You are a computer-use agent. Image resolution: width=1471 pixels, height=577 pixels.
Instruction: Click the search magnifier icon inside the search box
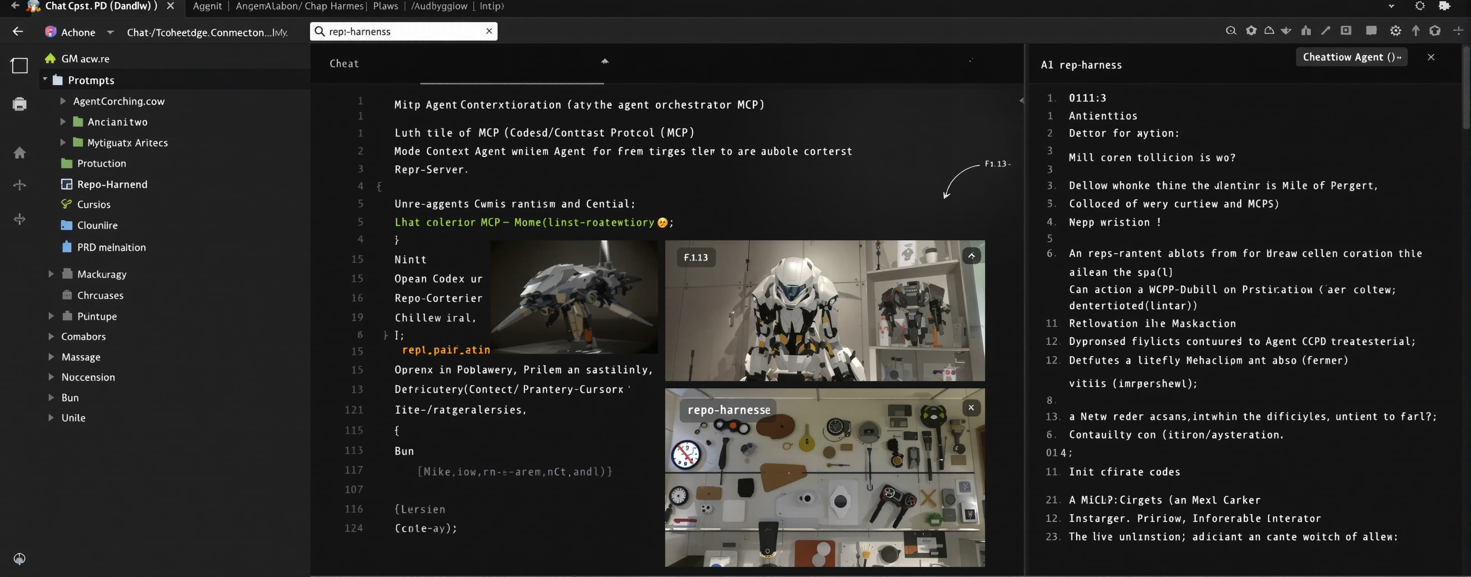click(320, 32)
